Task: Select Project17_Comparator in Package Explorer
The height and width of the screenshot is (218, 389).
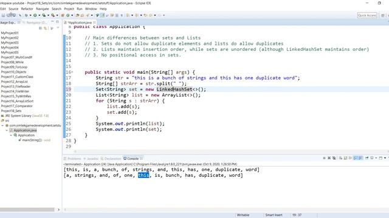Action: 16,106
